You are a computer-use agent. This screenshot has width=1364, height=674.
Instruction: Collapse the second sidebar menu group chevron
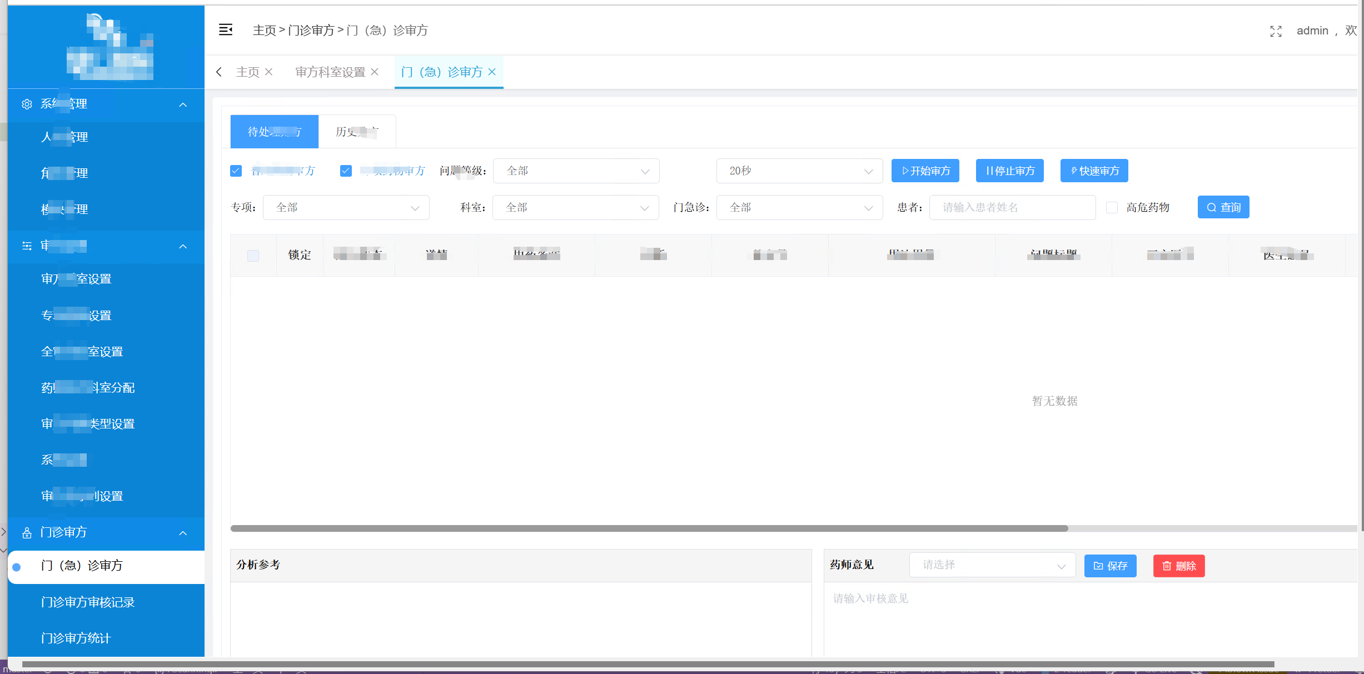(x=183, y=246)
